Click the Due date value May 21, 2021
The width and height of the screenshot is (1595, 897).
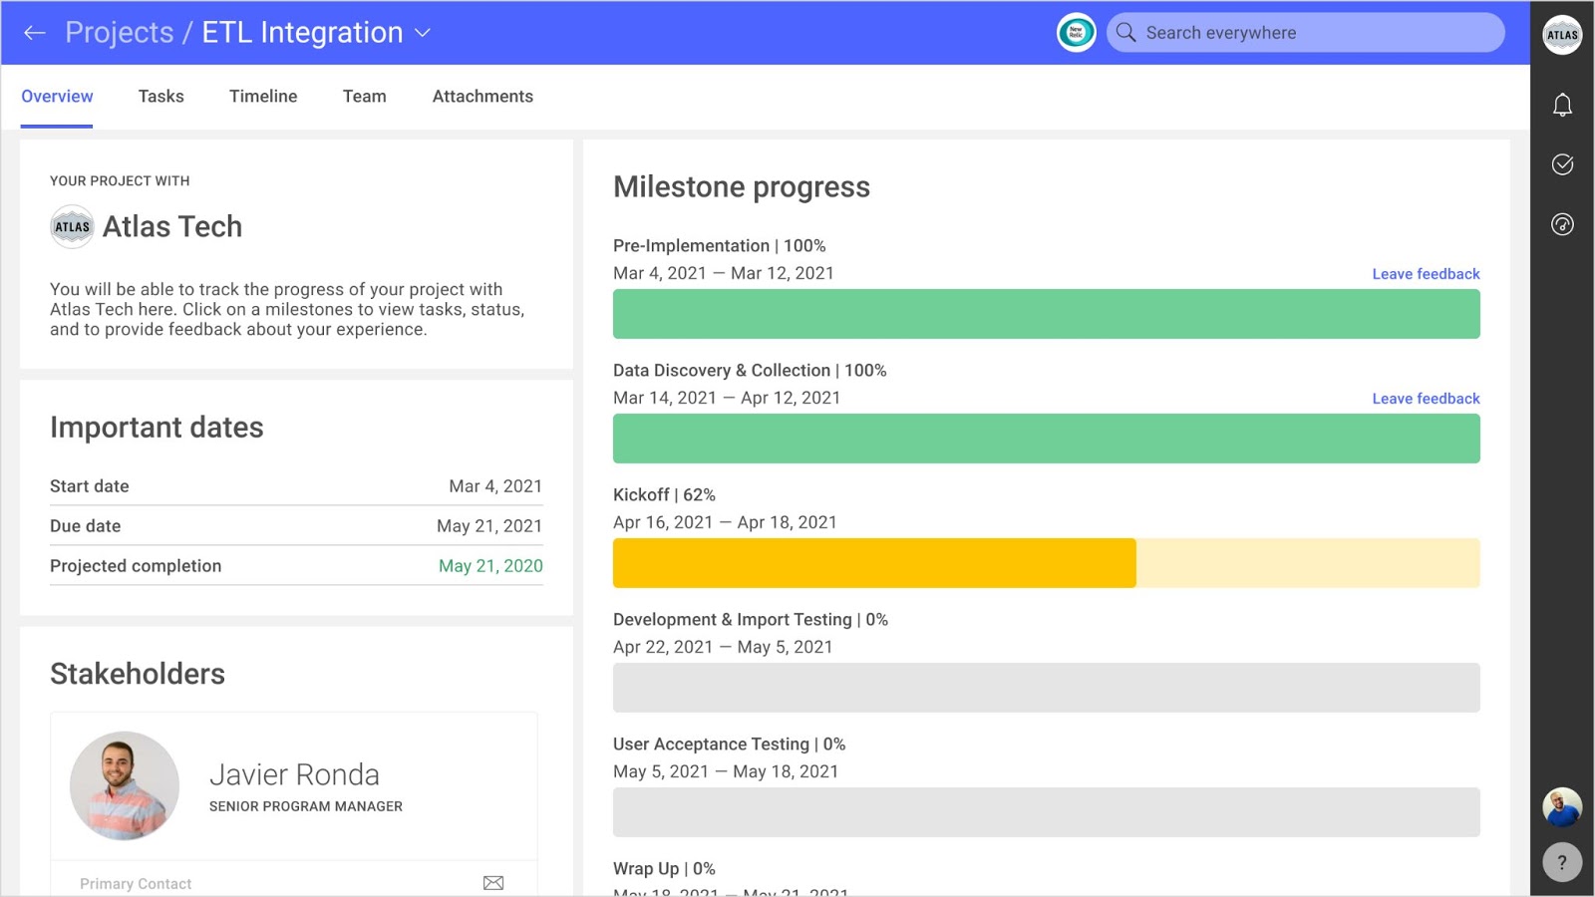489,526
